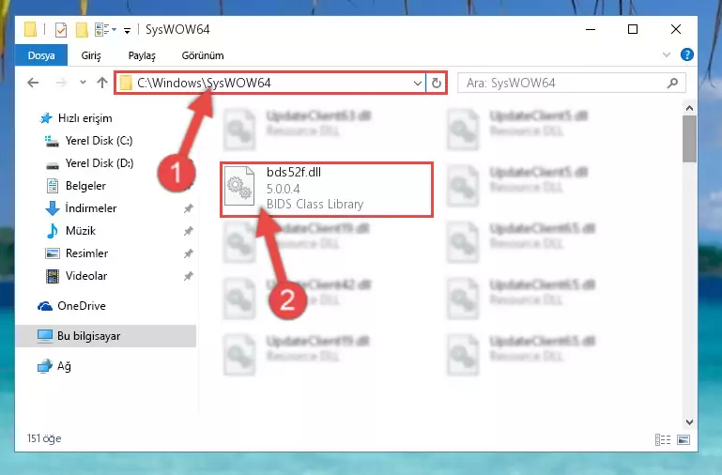Switch to details view icon in status bar
Screen dimensions: 722x475
(x=663, y=440)
